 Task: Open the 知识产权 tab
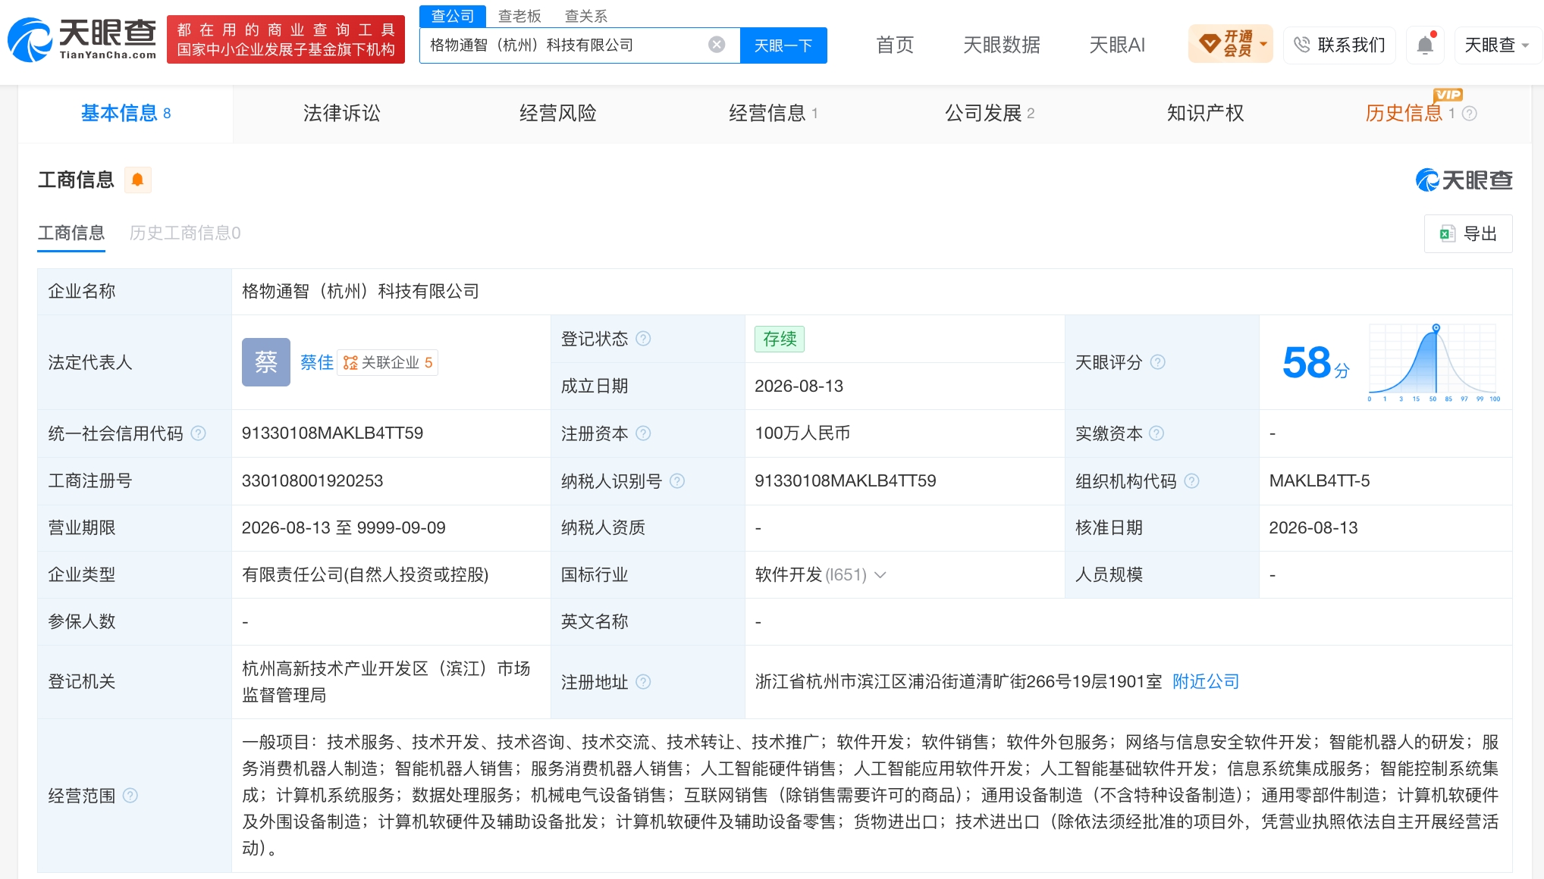click(x=1205, y=114)
